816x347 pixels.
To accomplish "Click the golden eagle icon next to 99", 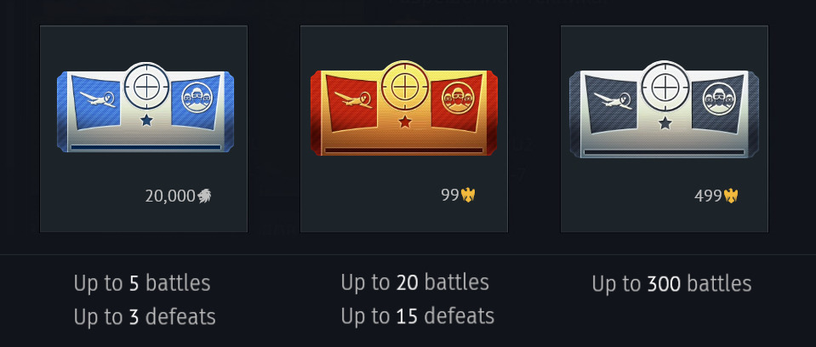I will [x=468, y=195].
